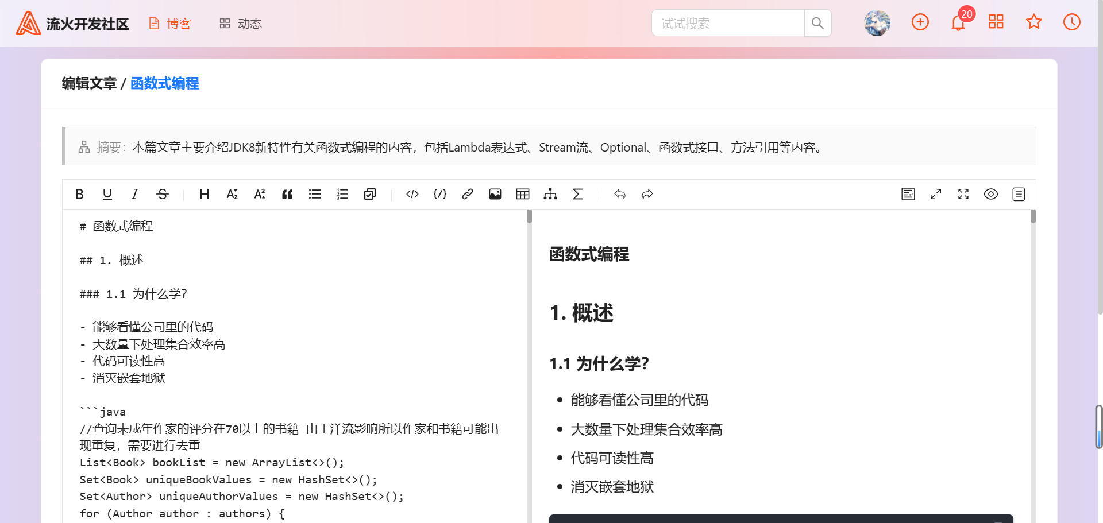Undo the last edit
Screen dimensions: 1103x523
(x=620, y=194)
